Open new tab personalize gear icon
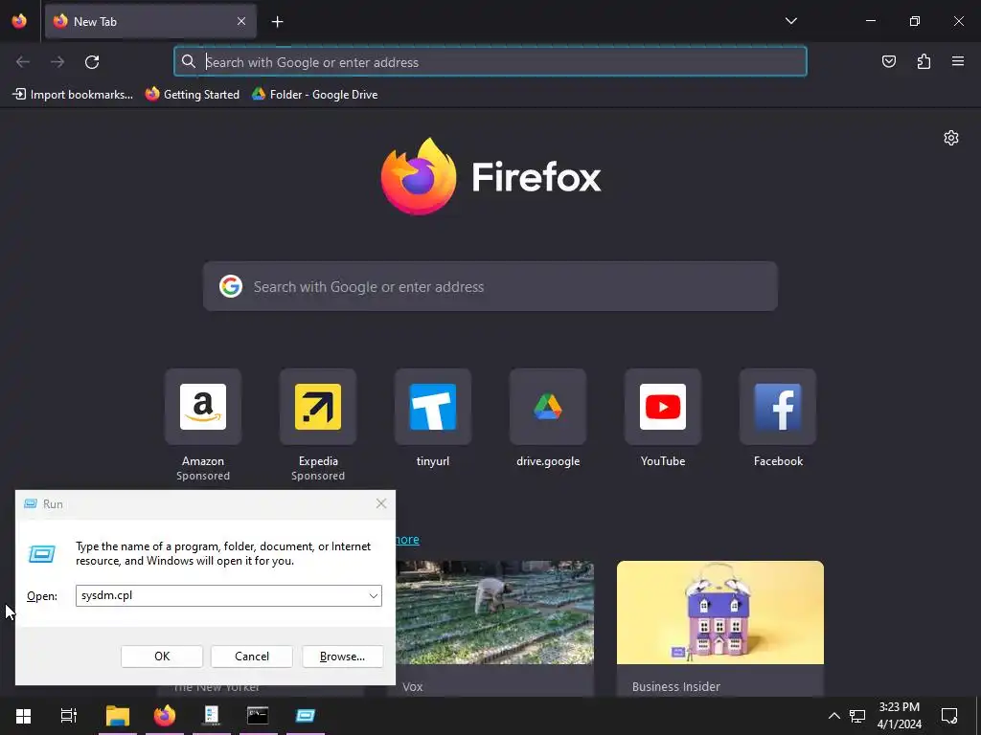 [x=951, y=138]
